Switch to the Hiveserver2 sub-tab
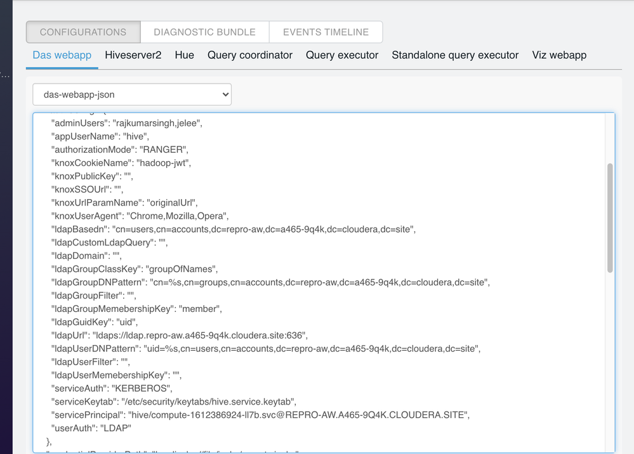 tap(133, 55)
